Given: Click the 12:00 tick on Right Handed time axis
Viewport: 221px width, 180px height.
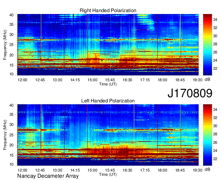Looking at the screenshot, I should (x=22, y=80).
